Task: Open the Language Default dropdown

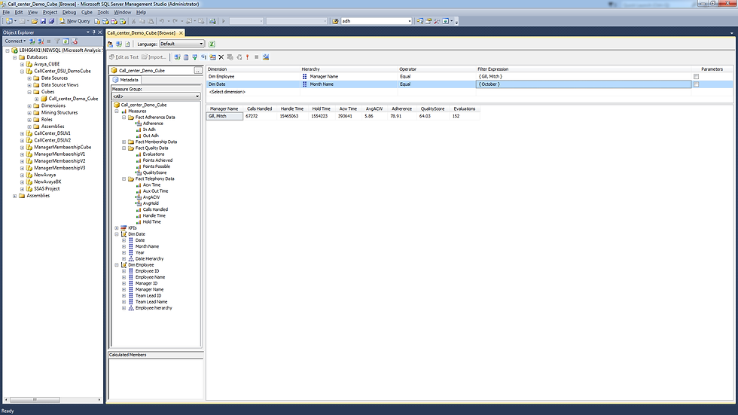Action: point(181,44)
